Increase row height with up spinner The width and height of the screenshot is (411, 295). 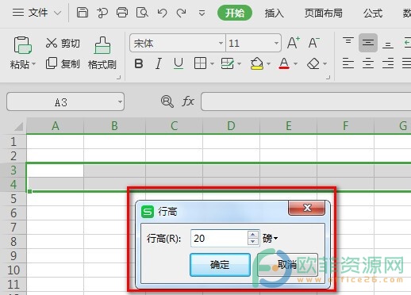pyautogui.click(x=253, y=235)
